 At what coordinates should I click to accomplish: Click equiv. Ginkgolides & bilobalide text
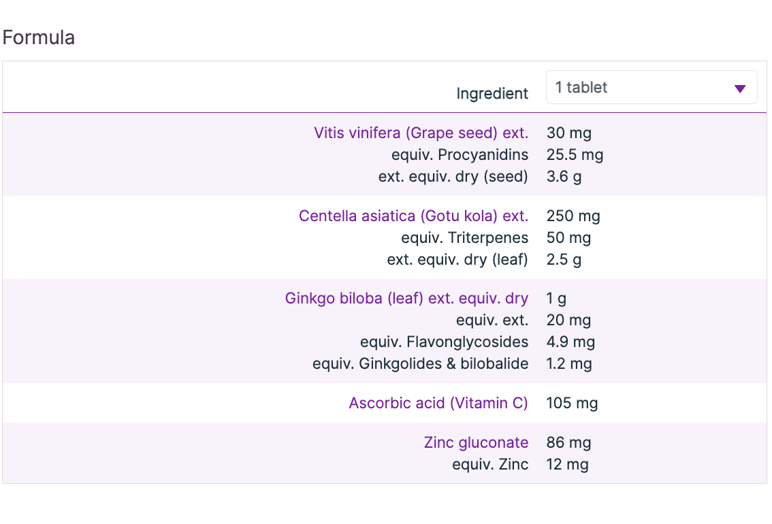(x=420, y=363)
